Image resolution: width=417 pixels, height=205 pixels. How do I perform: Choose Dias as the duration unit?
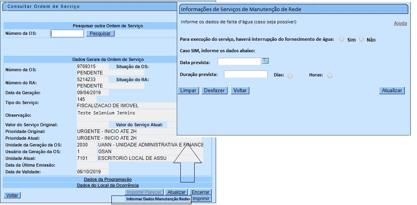(290, 76)
